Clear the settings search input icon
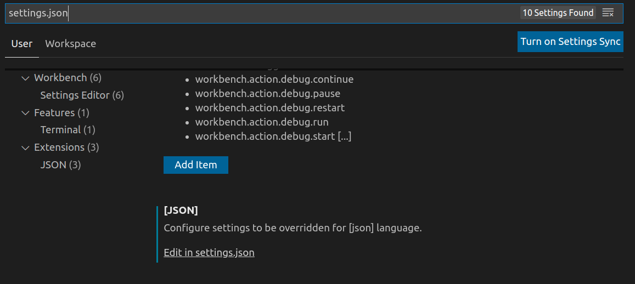 (608, 13)
